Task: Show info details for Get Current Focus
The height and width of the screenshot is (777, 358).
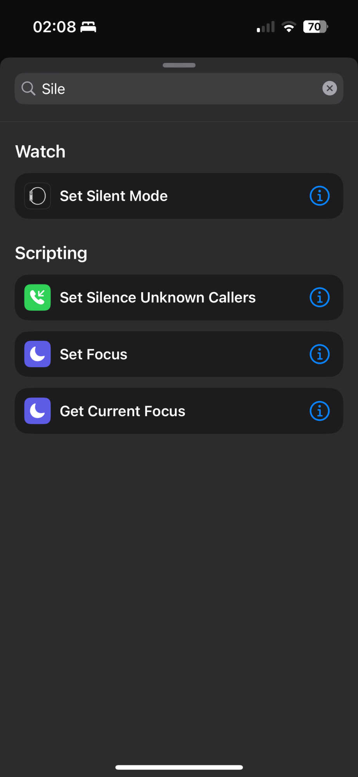Action: click(x=320, y=411)
